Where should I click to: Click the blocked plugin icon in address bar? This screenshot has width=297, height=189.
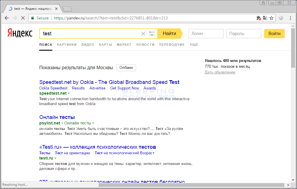[x=259, y=18]
